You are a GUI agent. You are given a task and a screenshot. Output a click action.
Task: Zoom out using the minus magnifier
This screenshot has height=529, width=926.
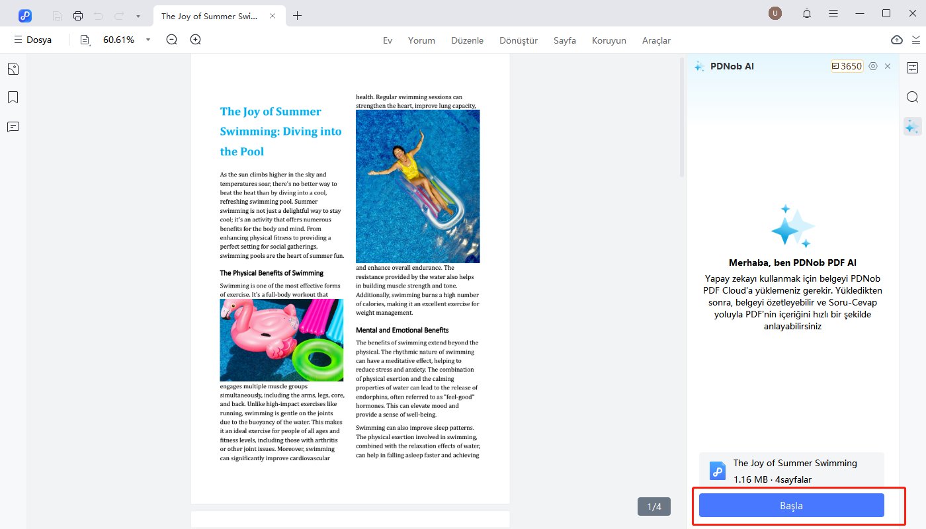click(x=172, y=40)
